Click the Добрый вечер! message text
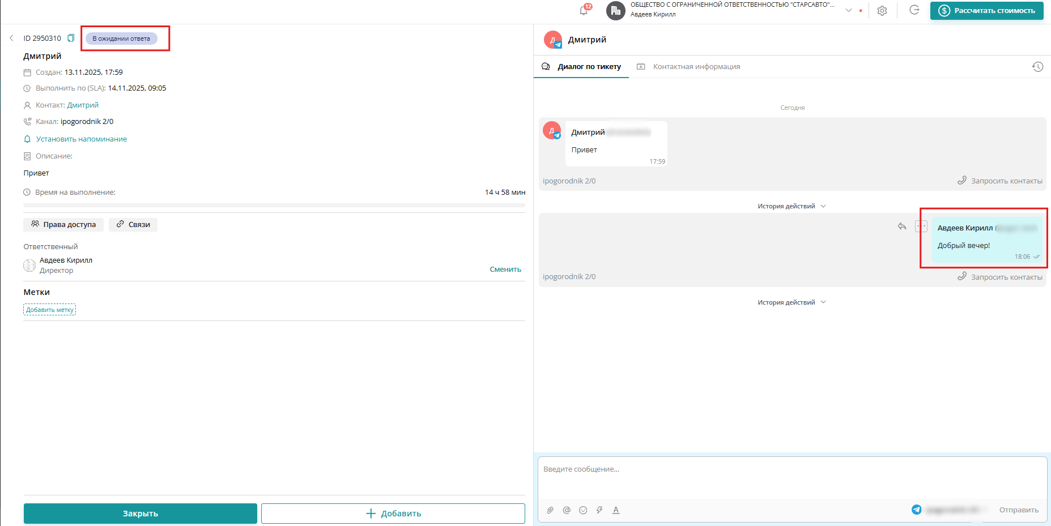Viewport: 1051px width, 526px height. tap(964, 245)
